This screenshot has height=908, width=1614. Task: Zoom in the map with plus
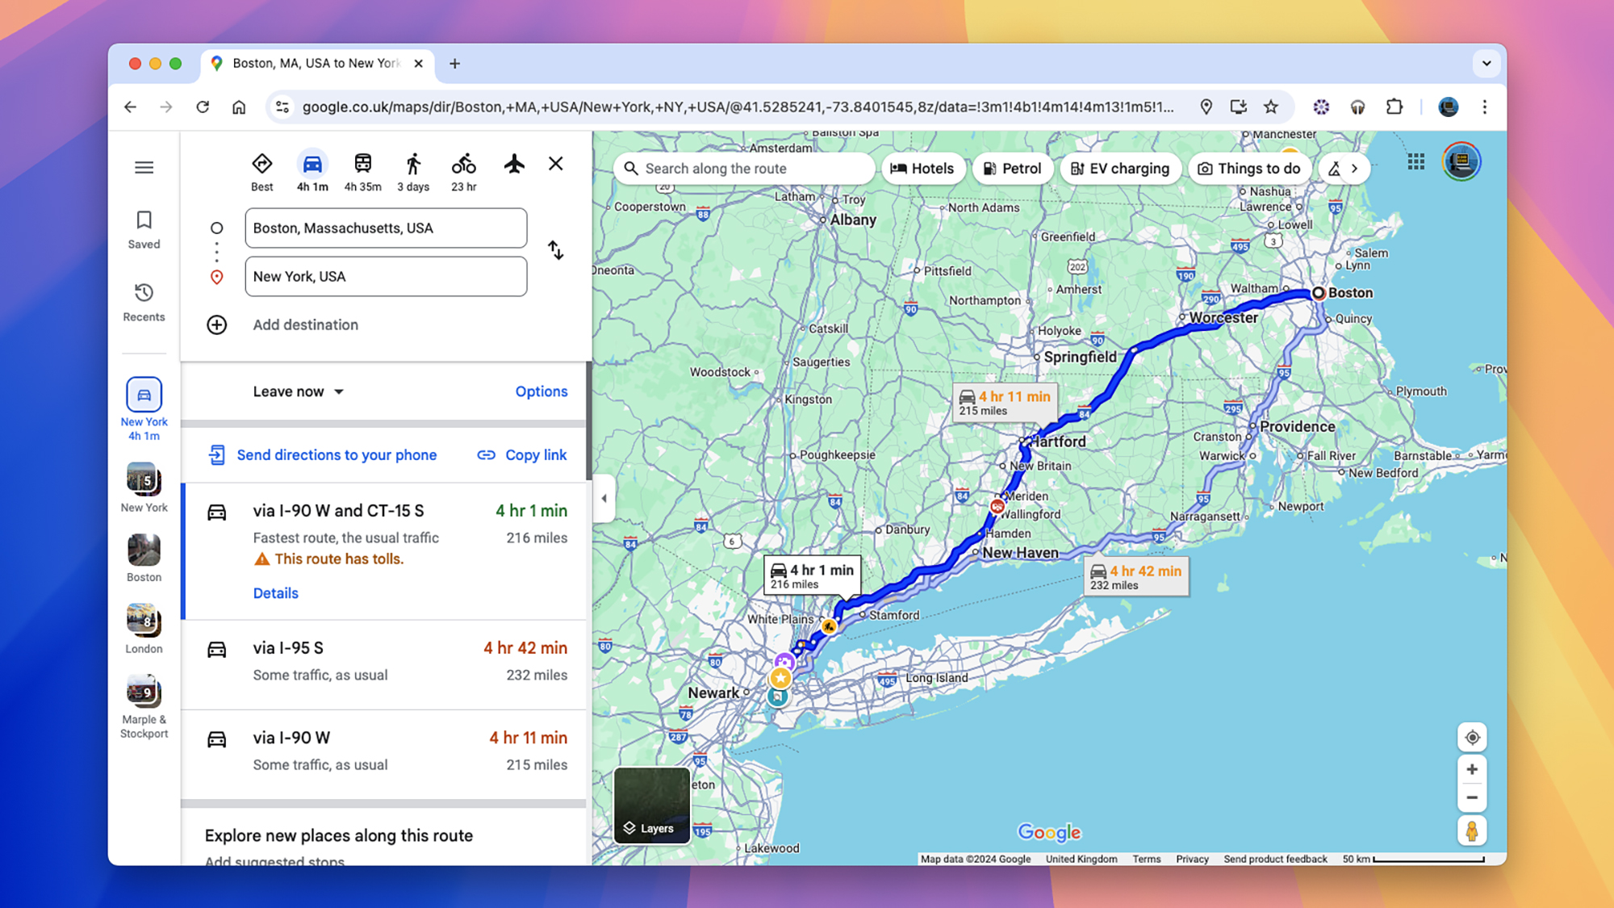click(x=1472, y=769)
